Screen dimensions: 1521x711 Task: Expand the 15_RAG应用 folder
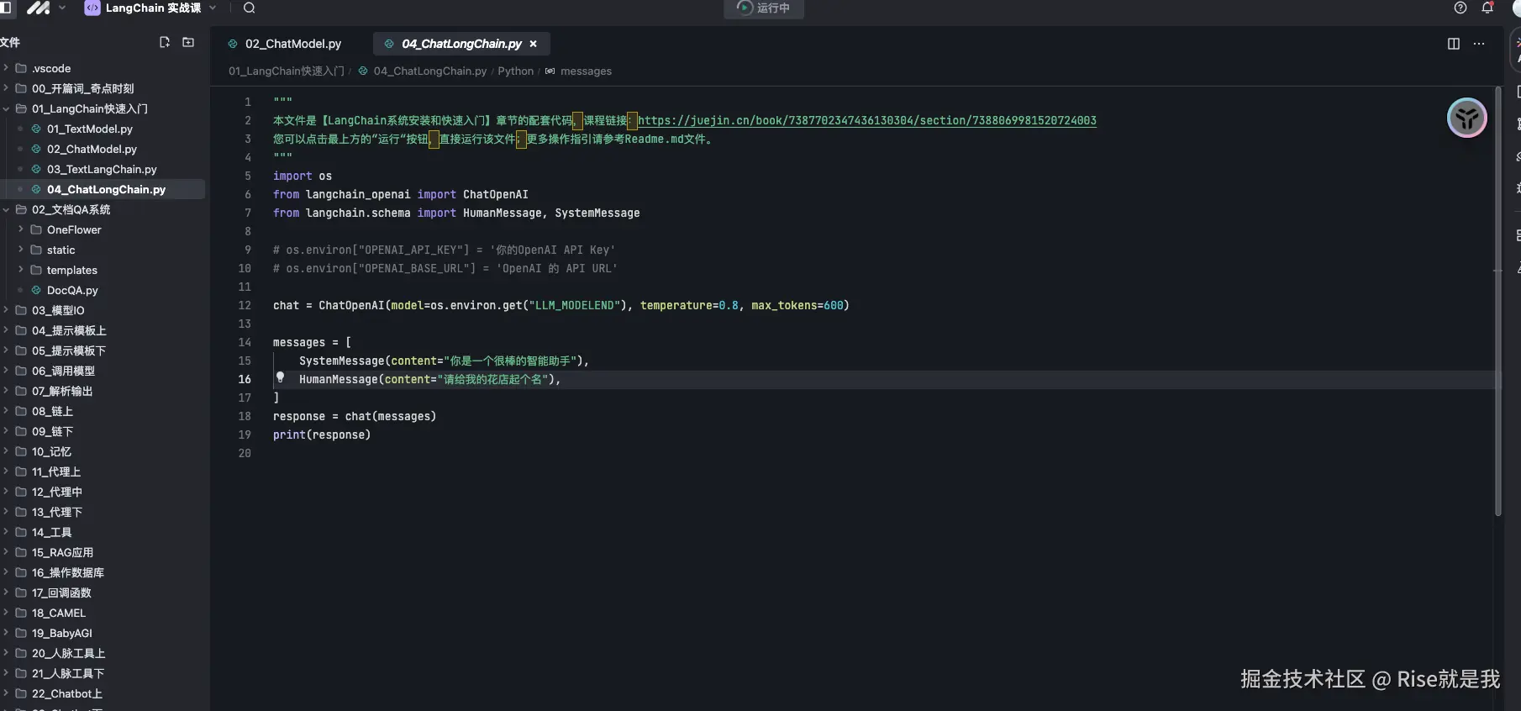[x=62, y=552]
